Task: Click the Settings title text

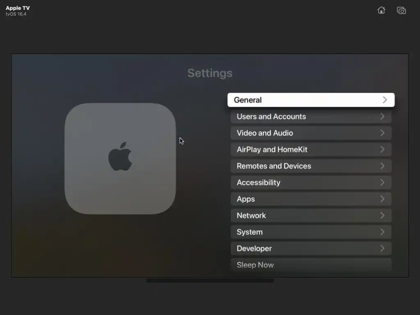Action: coord(210,73)
